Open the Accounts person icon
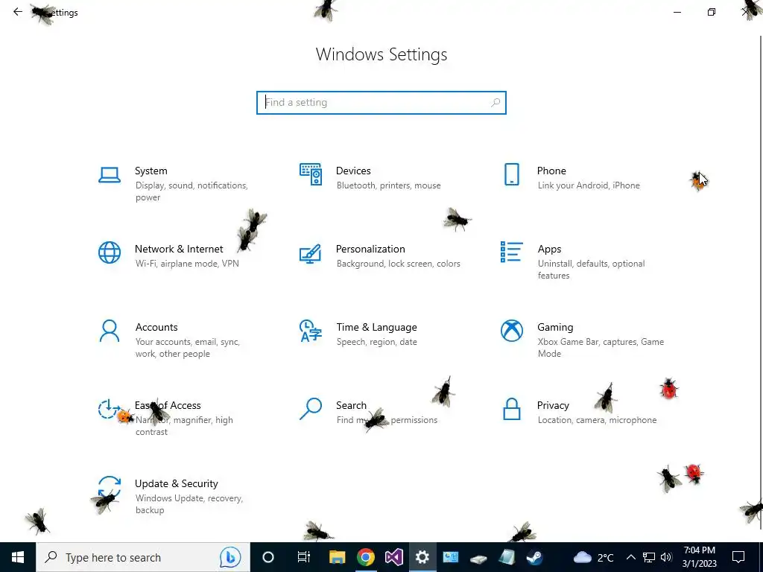 tap(110, 331)
